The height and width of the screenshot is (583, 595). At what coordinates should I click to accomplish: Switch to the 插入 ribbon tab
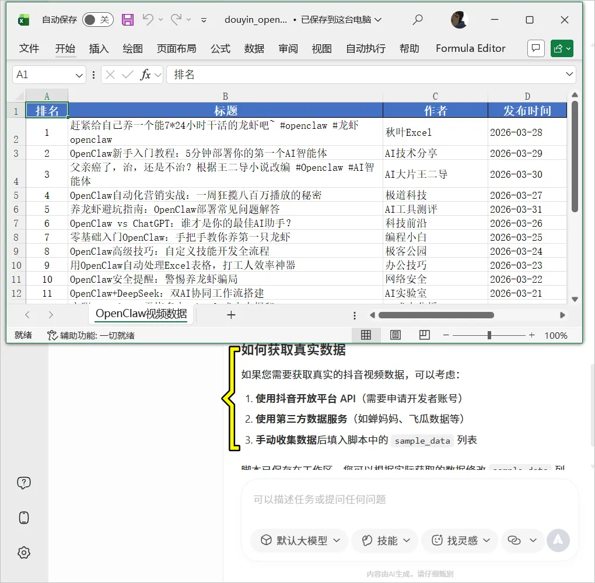pyautogui.click(x=99, y=48)
